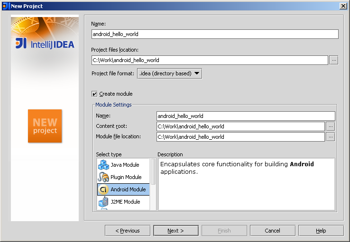This screenshot has height=242, width=350.
Task: Click the IntelliJ IDEA logo
Action: pyautogui.click(x=45, y=44)
